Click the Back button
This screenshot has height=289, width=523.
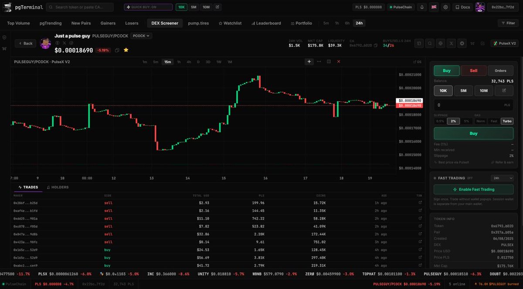(x=25, y=43)
